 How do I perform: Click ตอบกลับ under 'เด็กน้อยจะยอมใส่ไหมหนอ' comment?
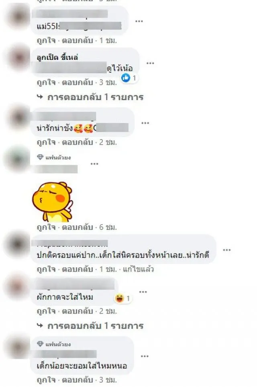[78, 380]
